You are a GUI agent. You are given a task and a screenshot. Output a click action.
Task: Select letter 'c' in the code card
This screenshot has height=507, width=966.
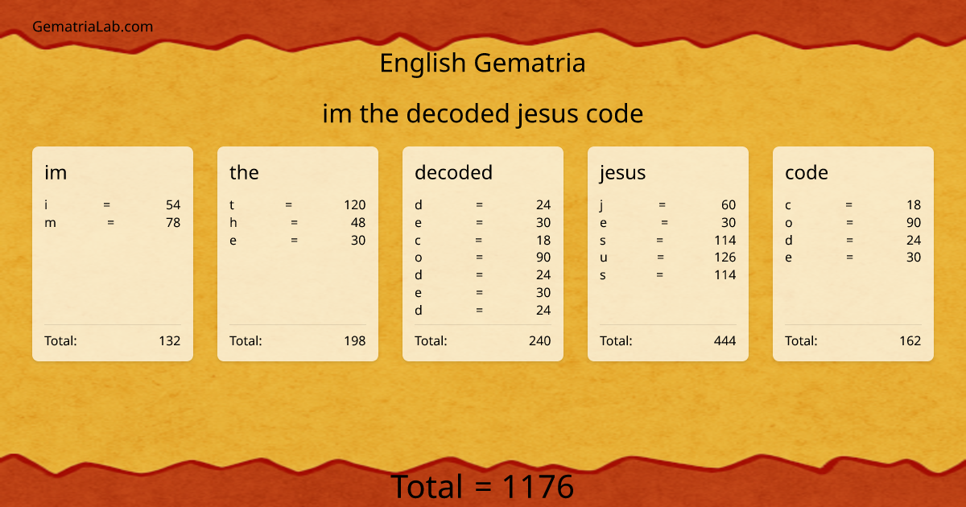[788, 204]
